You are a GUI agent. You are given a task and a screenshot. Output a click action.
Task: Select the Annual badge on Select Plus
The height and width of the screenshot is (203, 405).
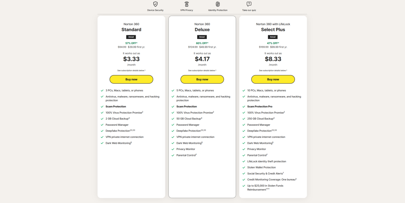(x=273, y=37)
